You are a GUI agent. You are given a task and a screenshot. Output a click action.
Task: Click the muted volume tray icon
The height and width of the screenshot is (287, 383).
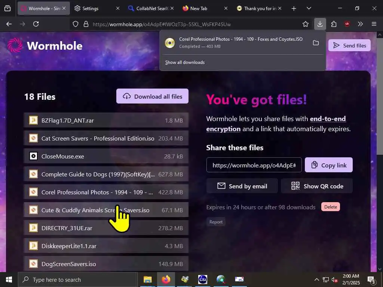point(334,280)
